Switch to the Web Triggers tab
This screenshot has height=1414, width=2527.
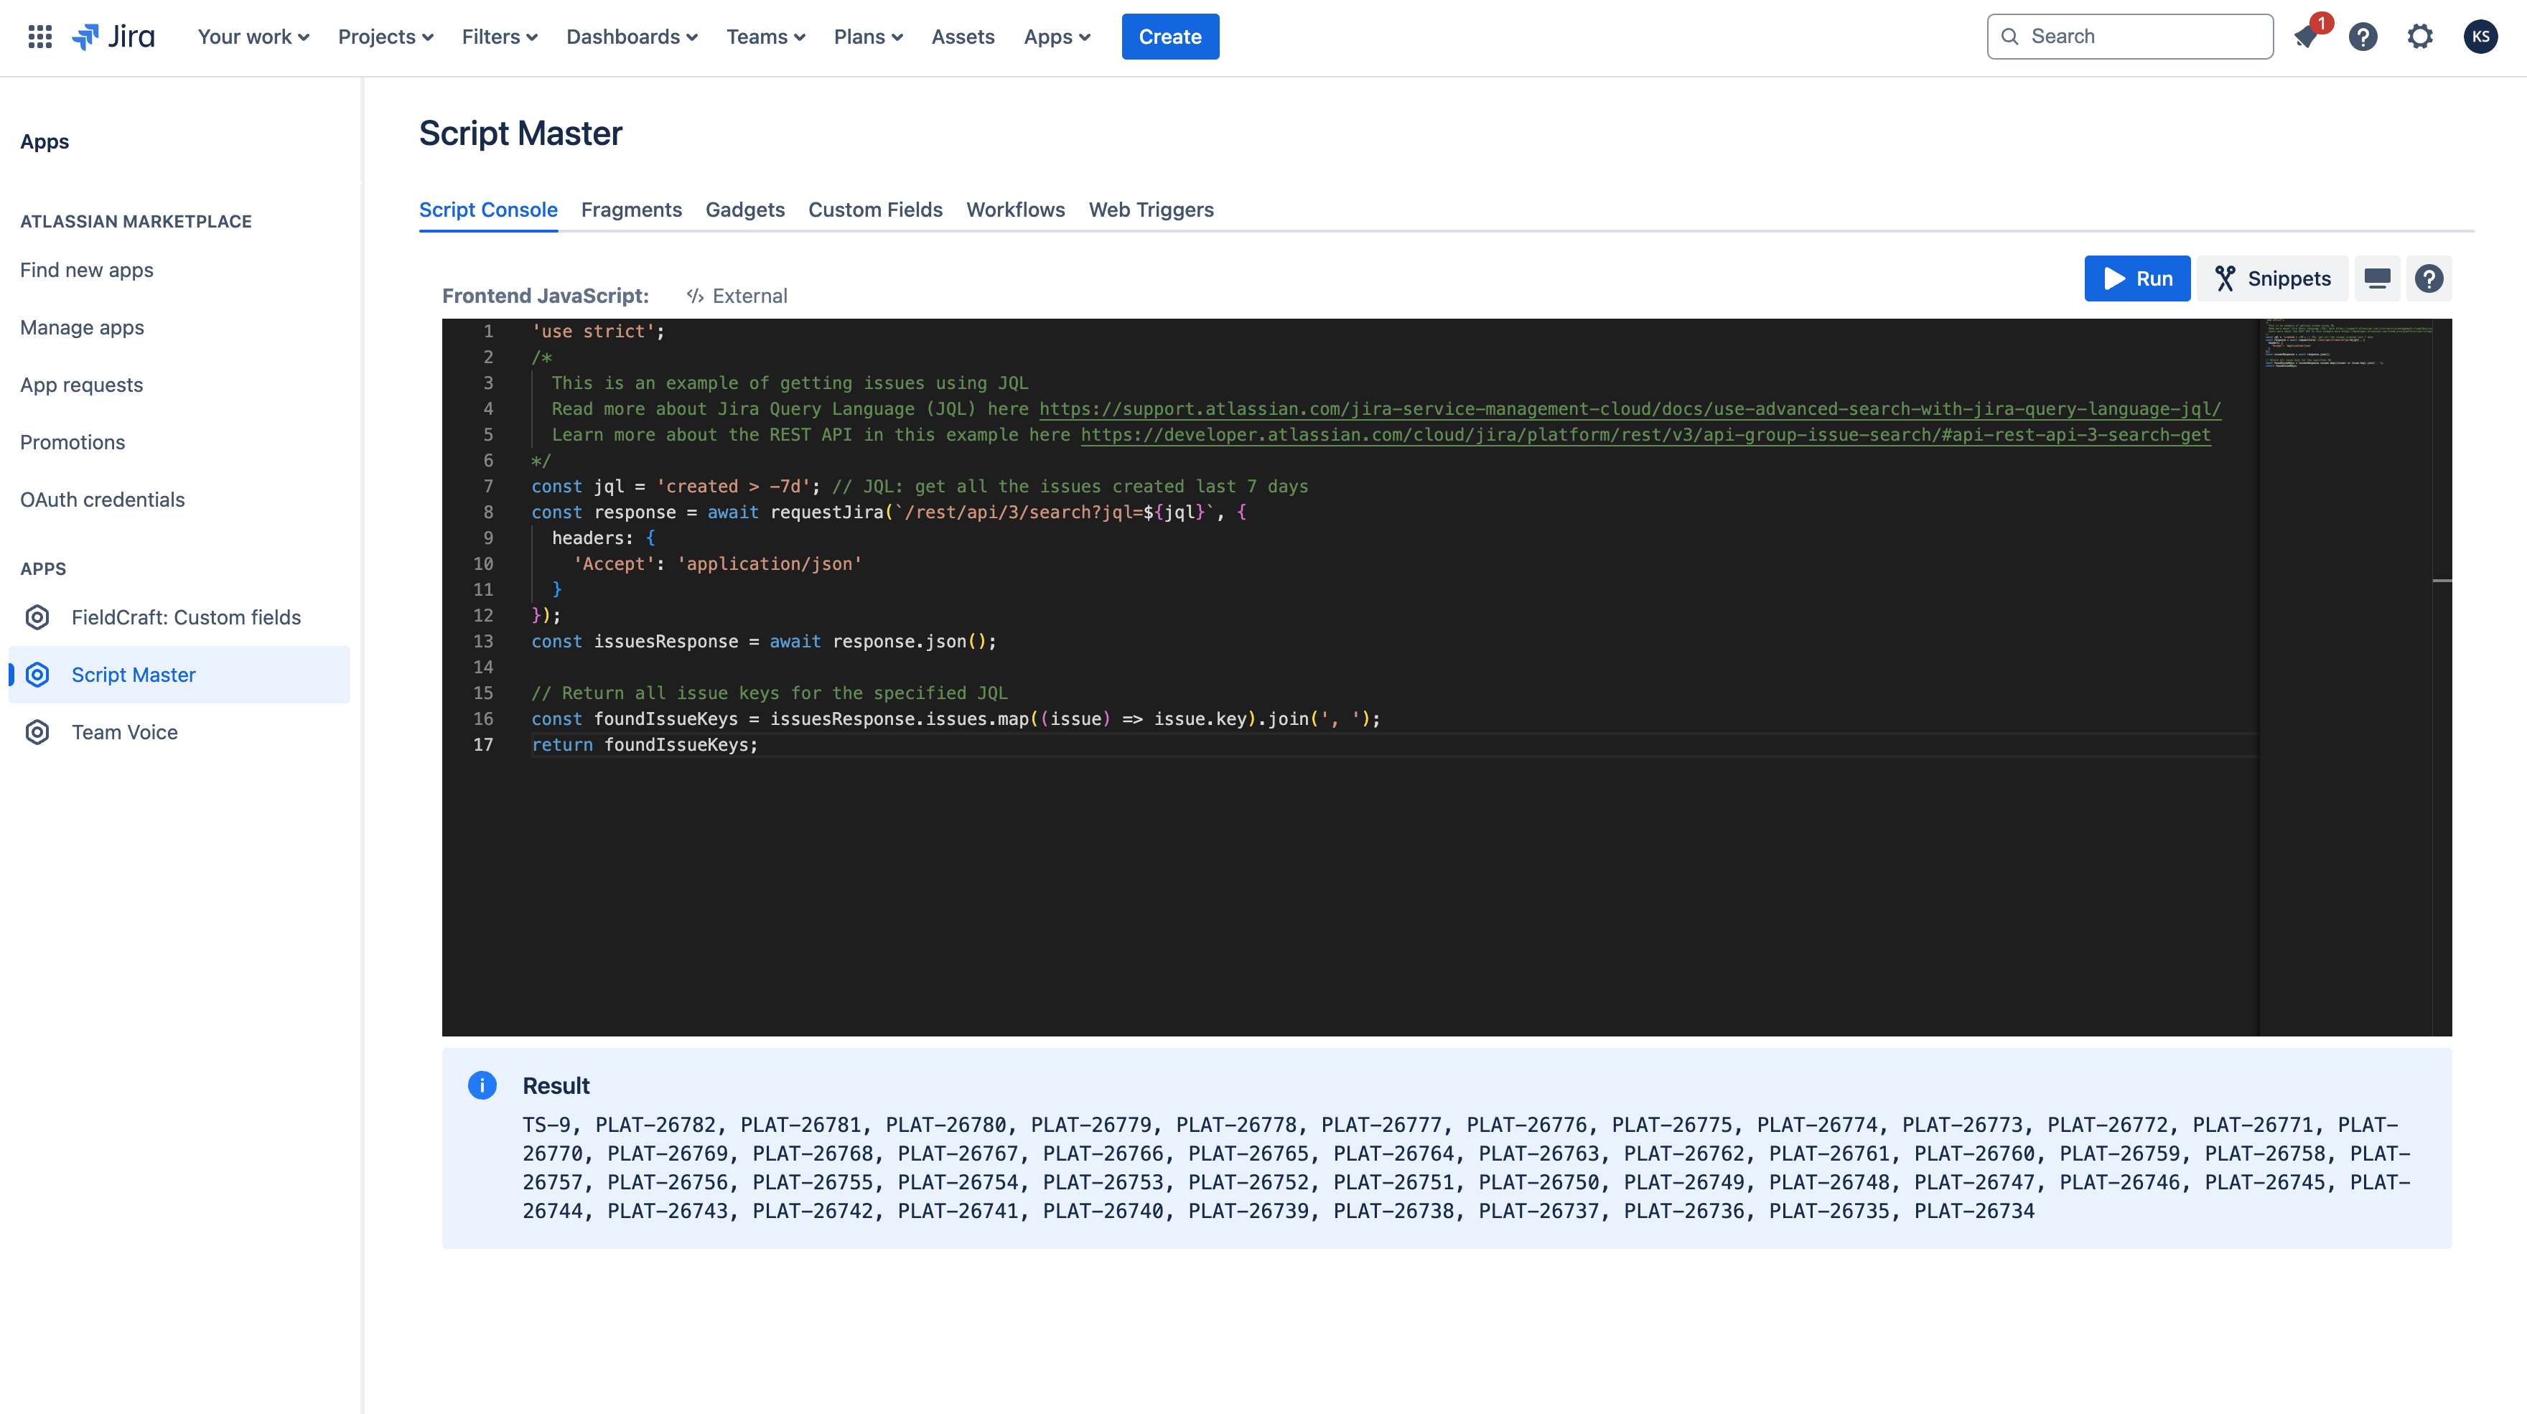pos(1151,210)
